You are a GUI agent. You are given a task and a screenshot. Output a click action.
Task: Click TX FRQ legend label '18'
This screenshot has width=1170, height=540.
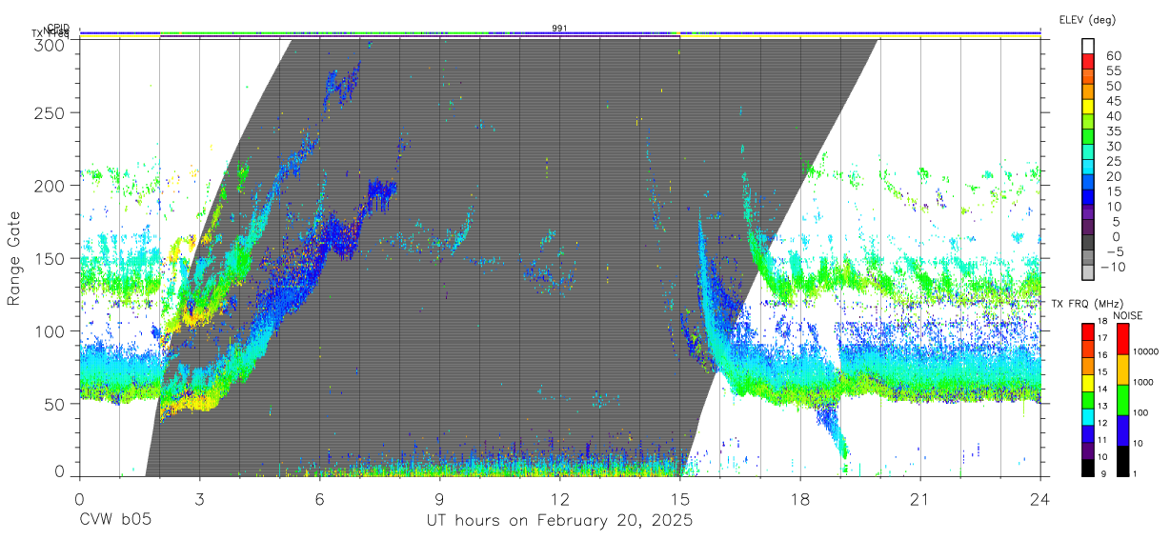(x=1103, y=322)
